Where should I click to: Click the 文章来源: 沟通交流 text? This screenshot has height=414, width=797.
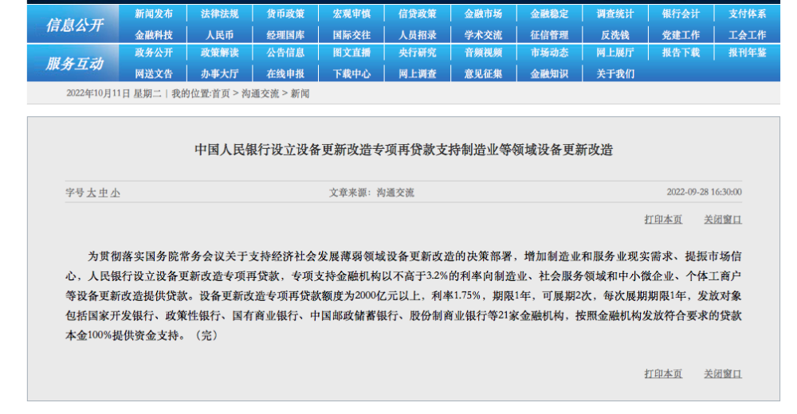[371, 193]
